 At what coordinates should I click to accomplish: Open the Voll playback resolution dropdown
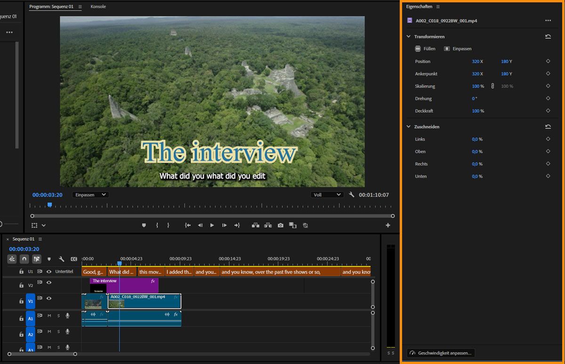coord(327,194)
